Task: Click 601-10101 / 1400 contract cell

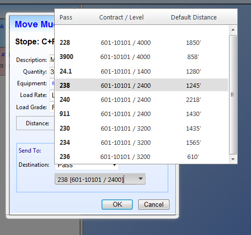Action: coord(125,71)
